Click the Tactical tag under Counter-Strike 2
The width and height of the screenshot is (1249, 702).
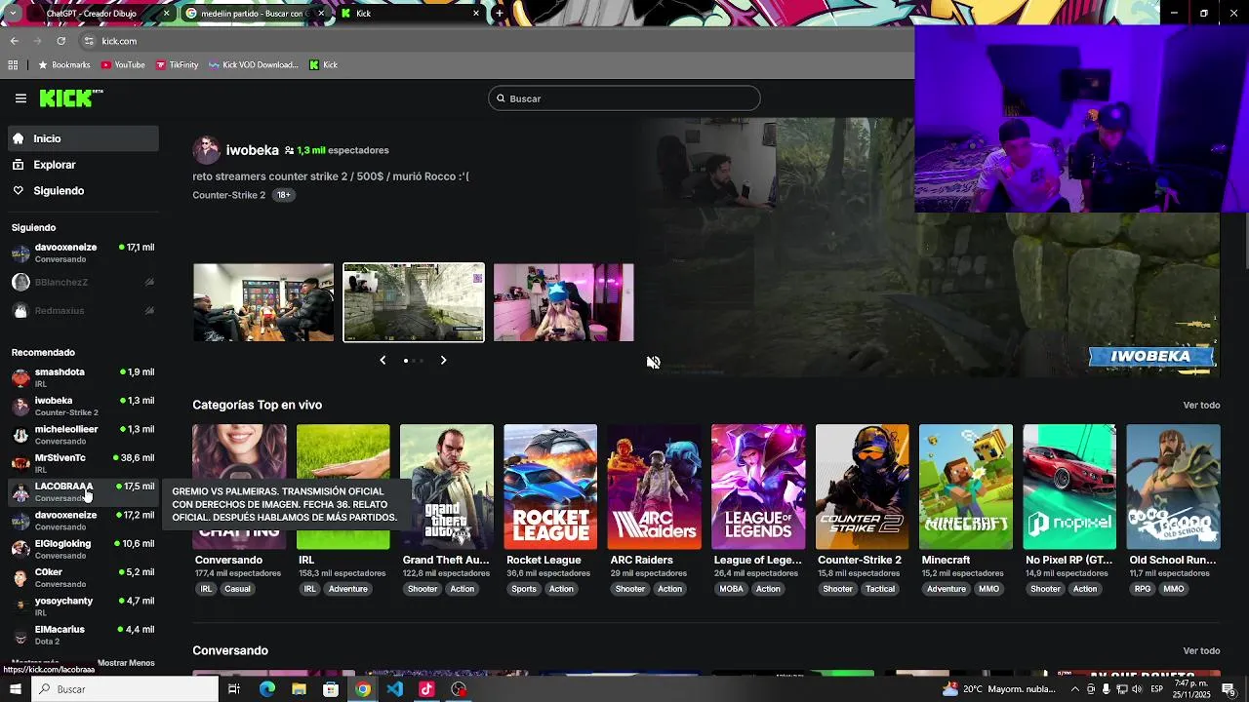[x=880, y=589]
